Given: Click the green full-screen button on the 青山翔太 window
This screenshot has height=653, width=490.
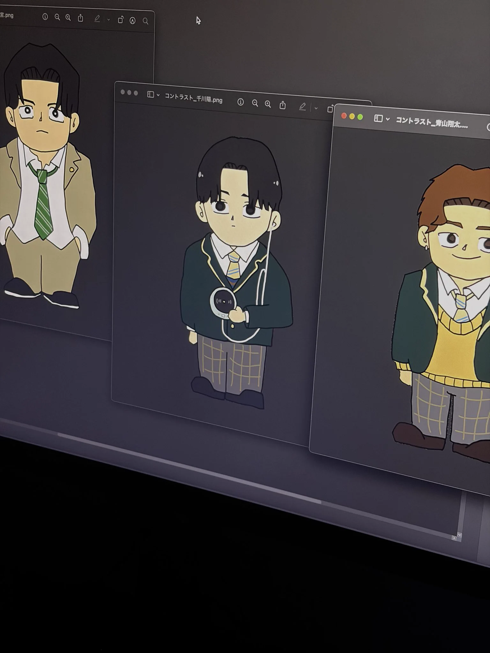Looking at the screenshot, I should 360,117.
